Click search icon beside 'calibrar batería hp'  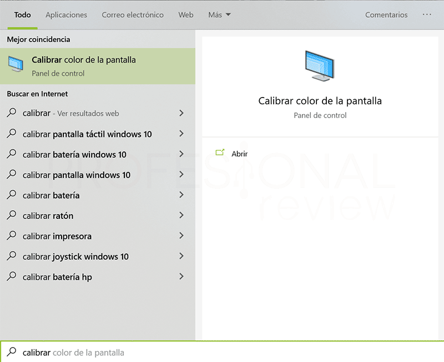[x=12, y=276]
